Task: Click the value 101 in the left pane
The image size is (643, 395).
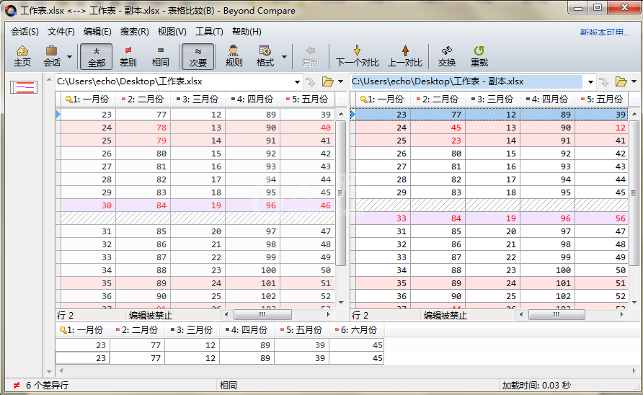Action: coord(268,283)
